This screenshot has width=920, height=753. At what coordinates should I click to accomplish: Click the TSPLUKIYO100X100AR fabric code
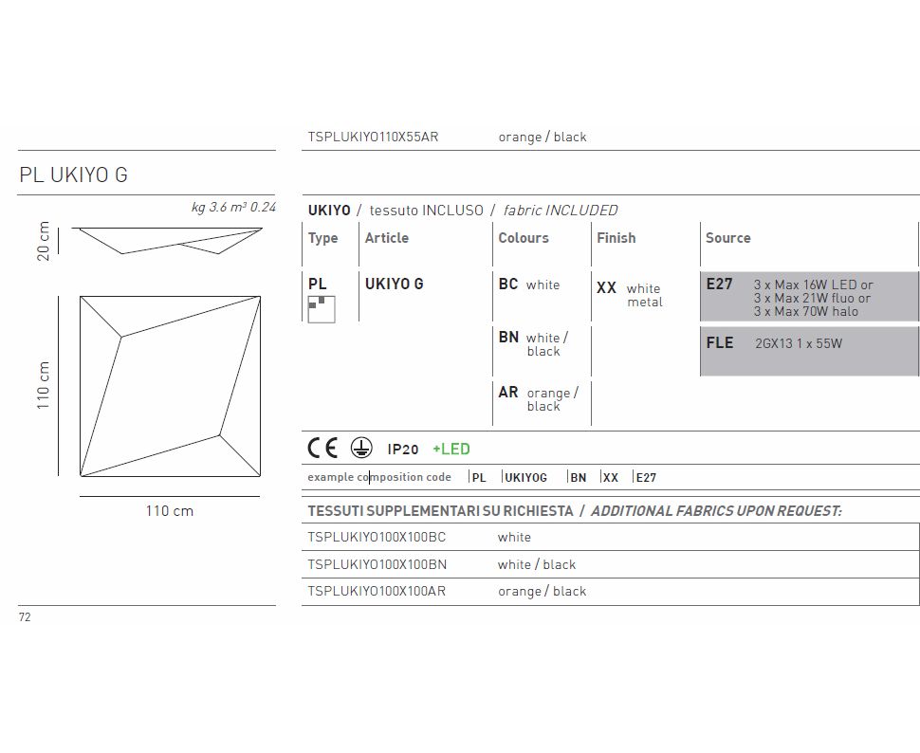(x=377, y=591)
